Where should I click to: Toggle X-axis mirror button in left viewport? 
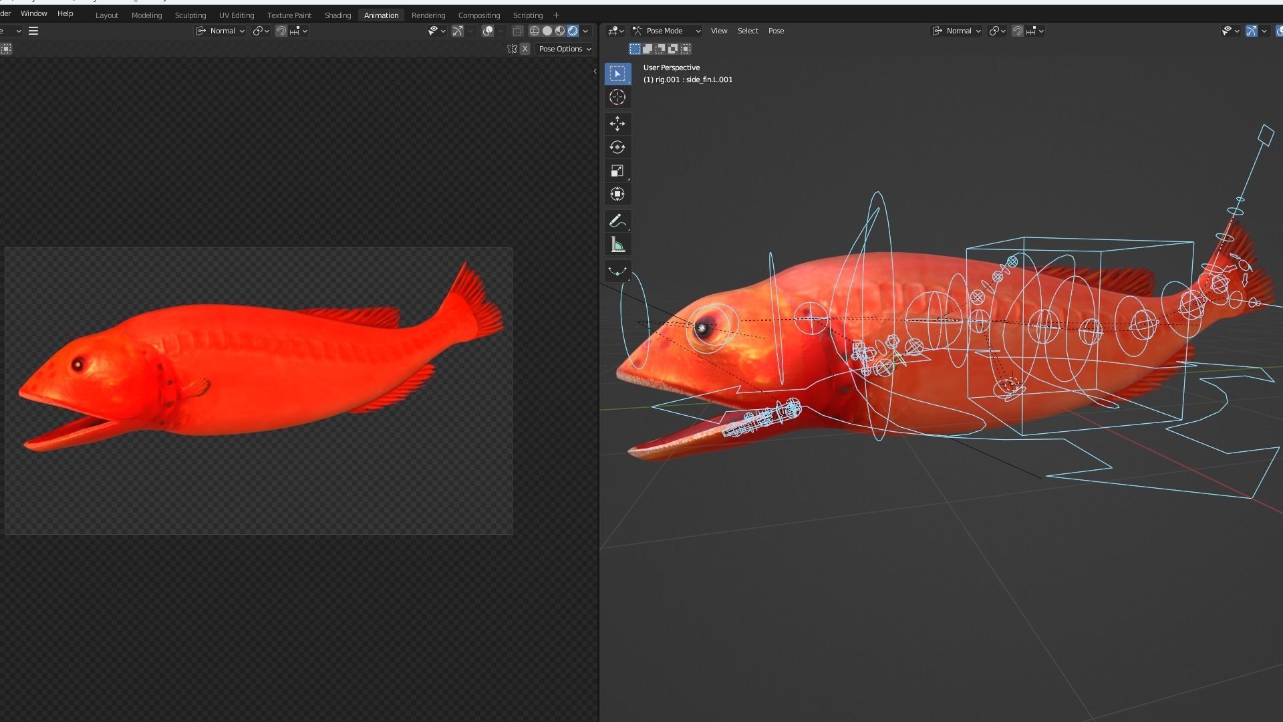(525, 49)
